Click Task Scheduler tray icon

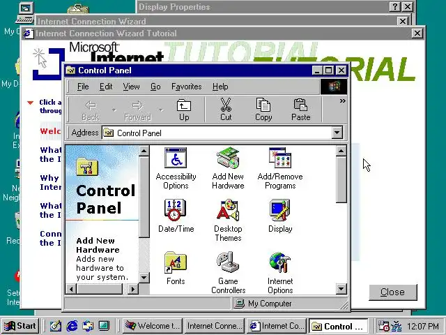pyautogui.click(x=383, y=326)
